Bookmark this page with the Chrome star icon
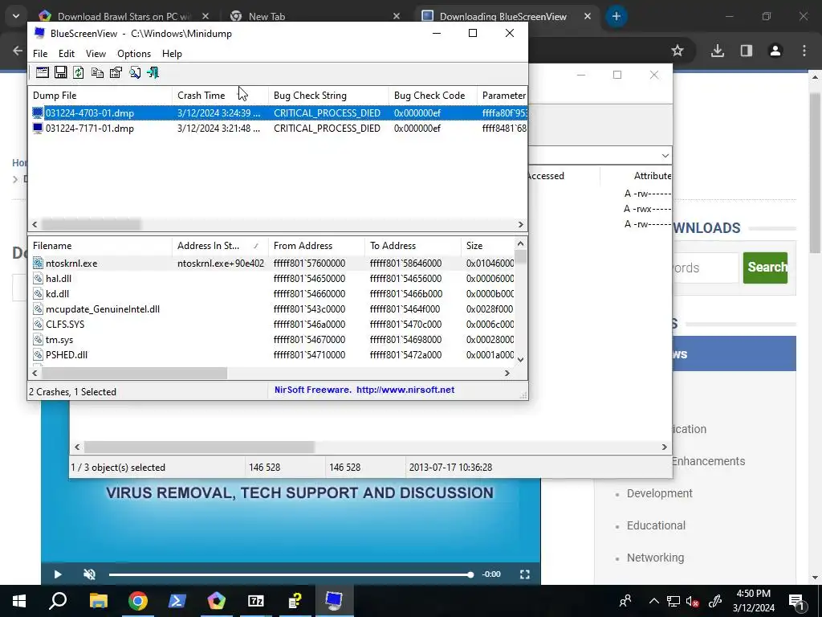Viewport: 822px width, 617px height. (x=678, y=51)
